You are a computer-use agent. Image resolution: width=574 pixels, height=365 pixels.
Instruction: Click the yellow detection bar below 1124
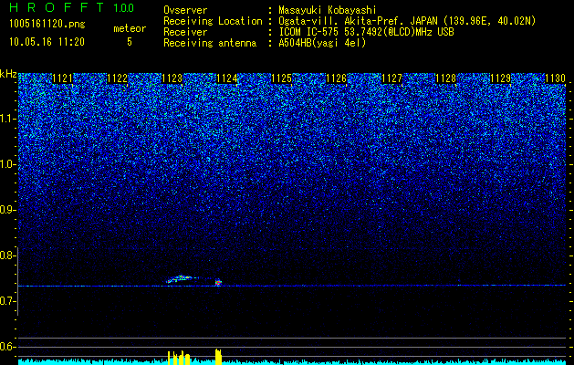pos(218,357)
